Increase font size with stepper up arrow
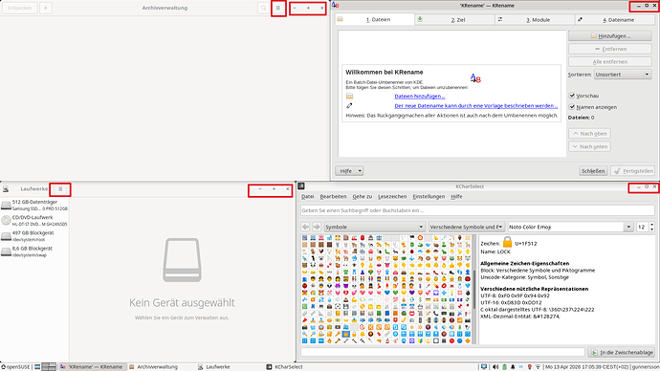The height and width of the screenshot is (371, 660). (x=652, y=224)
